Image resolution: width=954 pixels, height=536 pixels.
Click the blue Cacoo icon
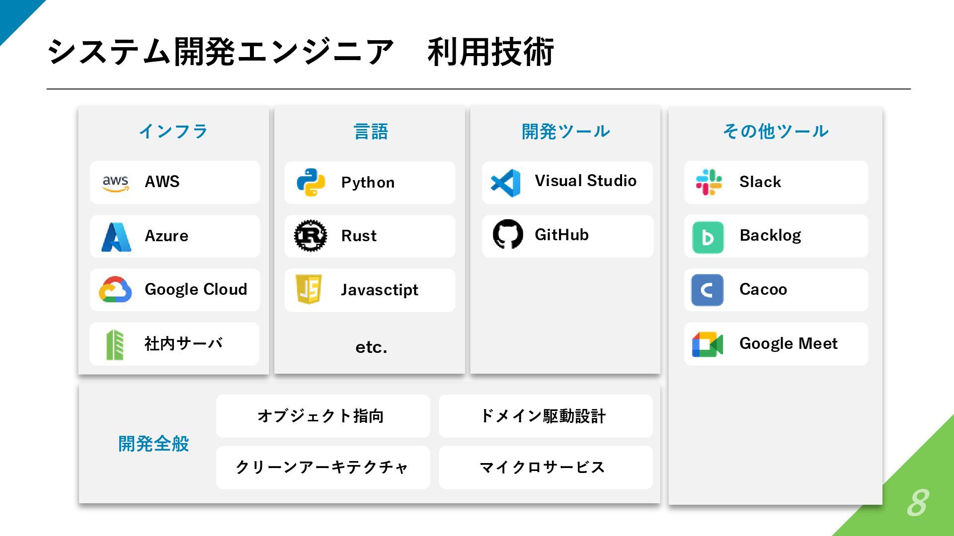pyautogui.click(x=707, y=290)
